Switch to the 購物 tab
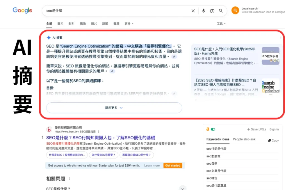Image resolution: width=285 pixels, height=190 pixels. (x=83, y=24)
